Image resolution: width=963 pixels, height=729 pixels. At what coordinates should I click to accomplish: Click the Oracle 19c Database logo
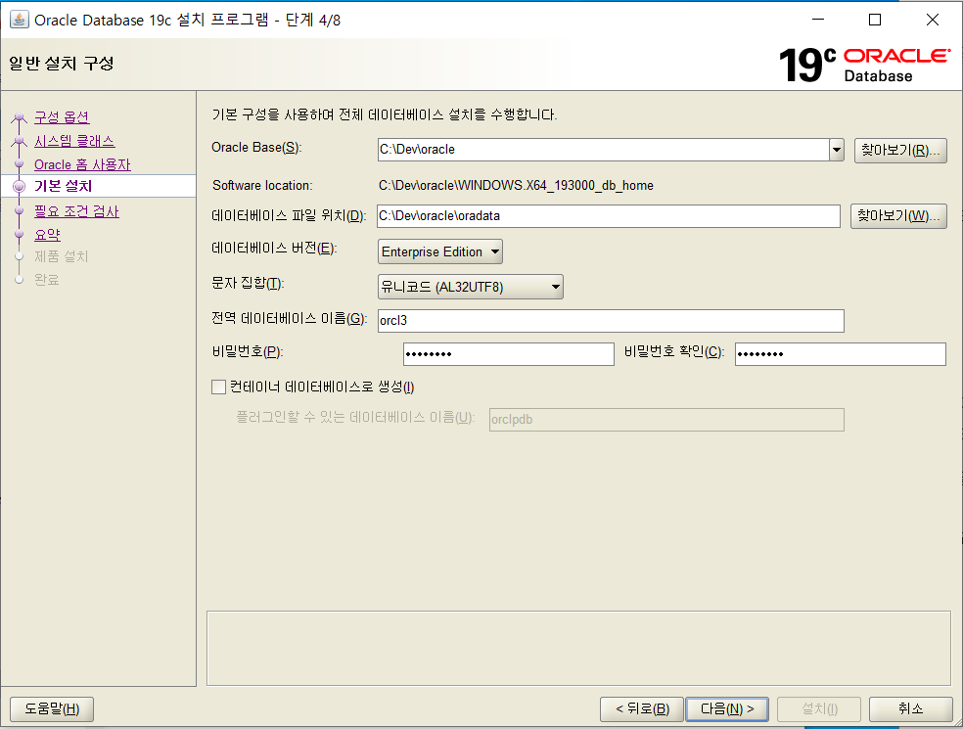tap(865, 66)
